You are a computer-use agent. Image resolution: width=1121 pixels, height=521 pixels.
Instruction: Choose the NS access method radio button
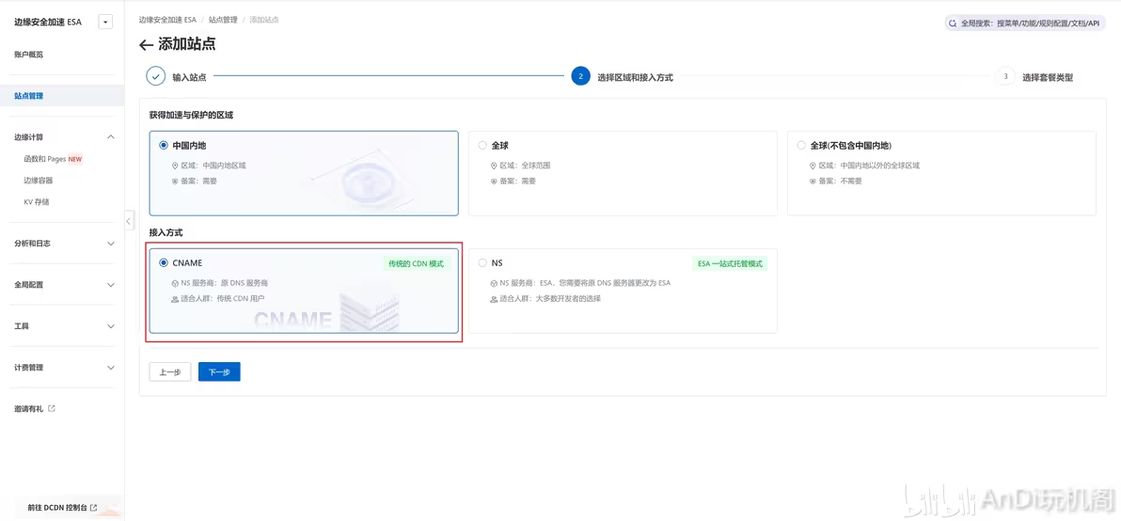[482, 263]
